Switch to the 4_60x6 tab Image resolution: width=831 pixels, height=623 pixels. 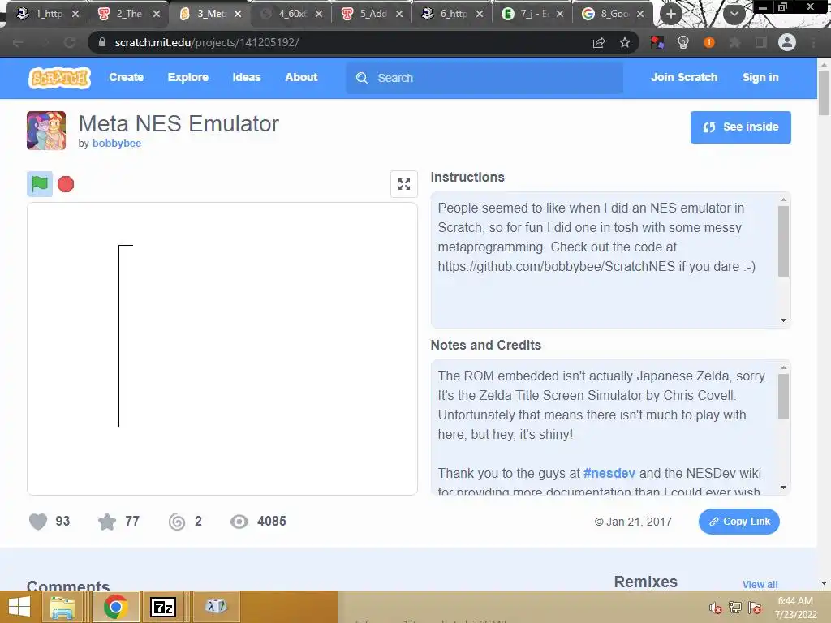click(292, 14)
